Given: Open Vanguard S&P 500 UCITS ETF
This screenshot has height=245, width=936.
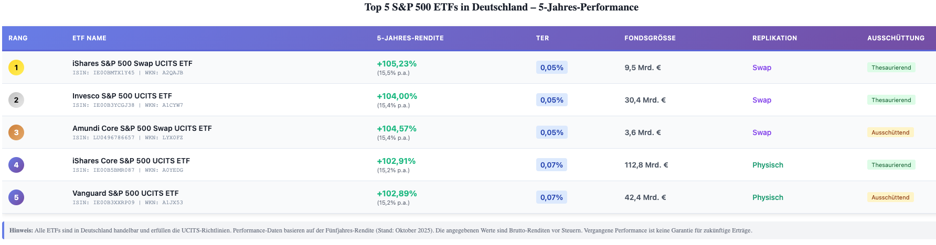Looking at the screenshot, I should pos(125,193).
